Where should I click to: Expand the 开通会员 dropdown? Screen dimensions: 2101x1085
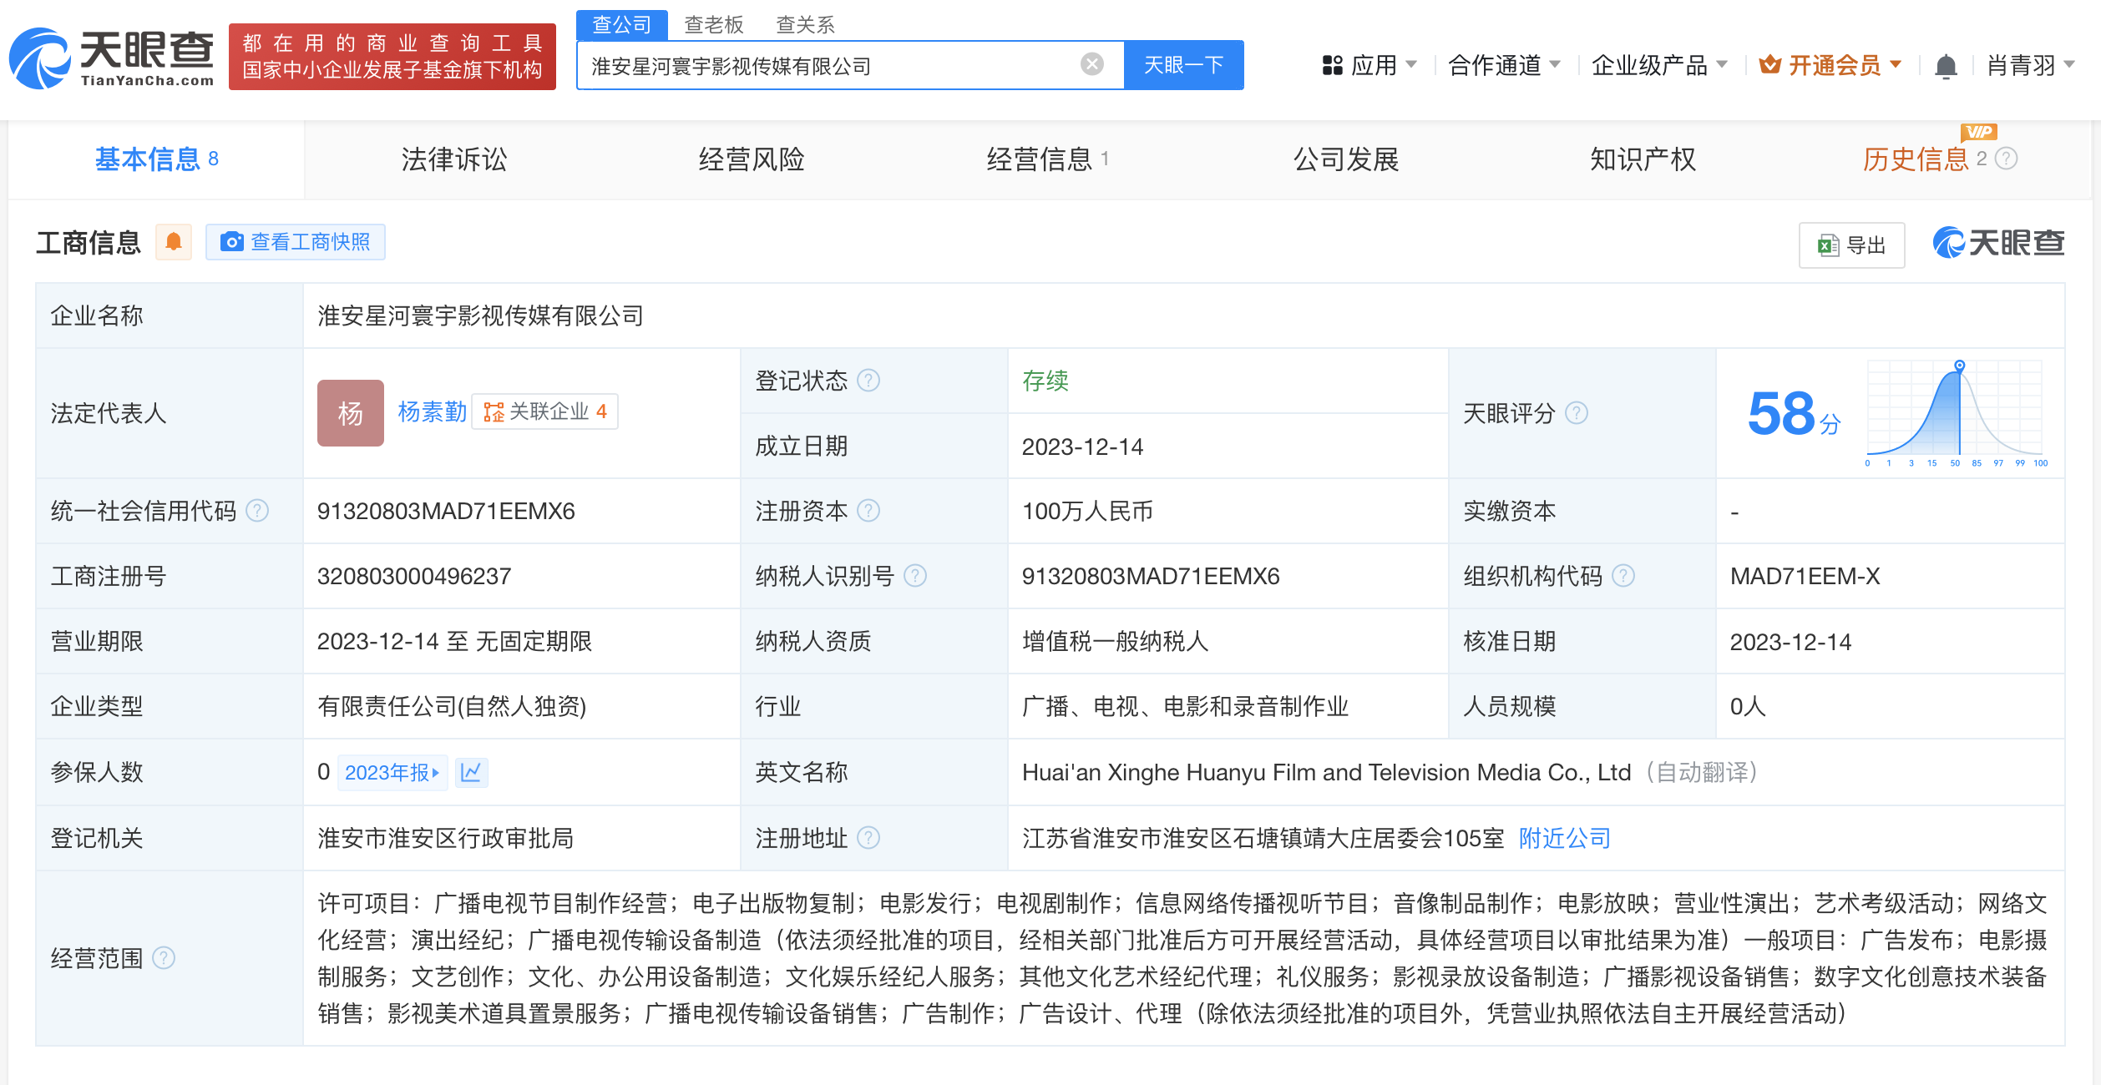tap(1830, 65)
